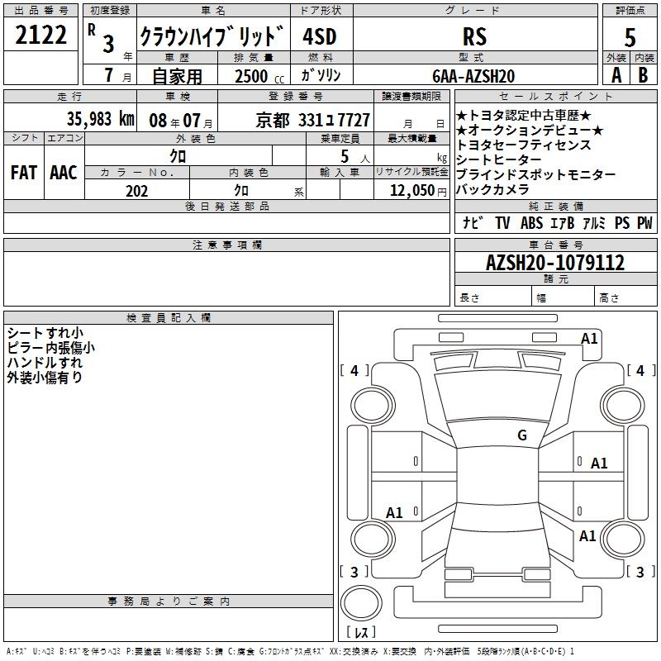Click the 事務局よりご案内 header

coord(169,602)
